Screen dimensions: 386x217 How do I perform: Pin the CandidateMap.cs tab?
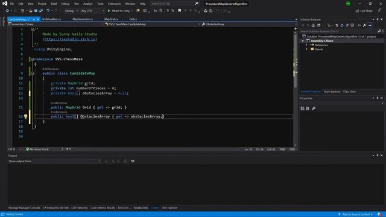click(x=34, y=19)
